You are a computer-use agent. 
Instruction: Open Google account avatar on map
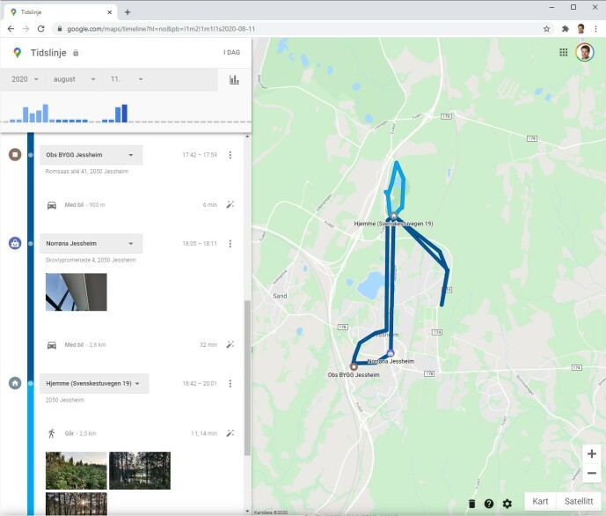coord(584,52)
